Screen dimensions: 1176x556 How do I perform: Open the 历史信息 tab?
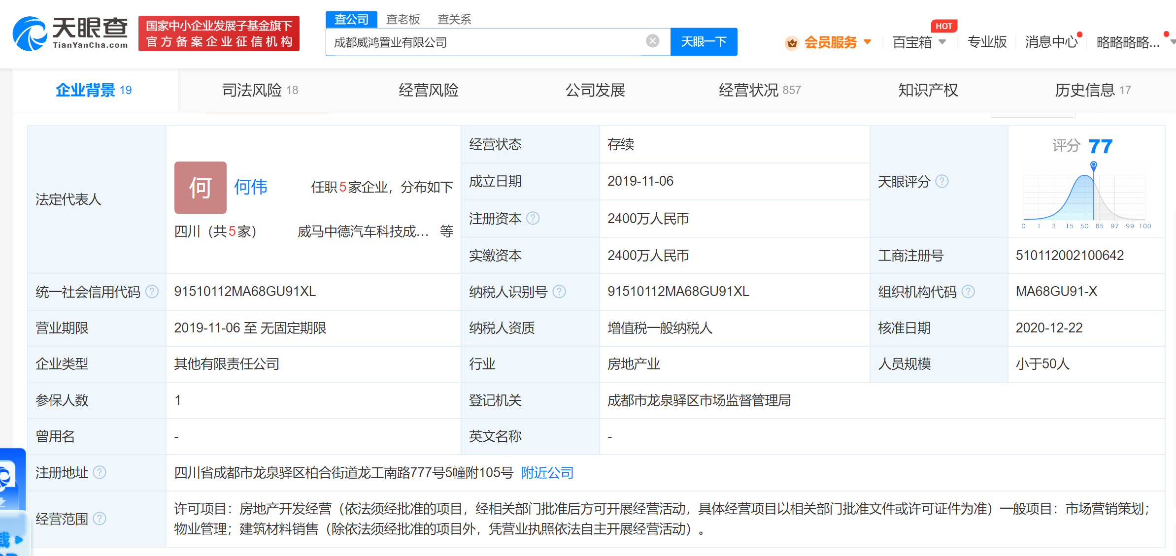pyautogui.click(x=1093, y=90)
